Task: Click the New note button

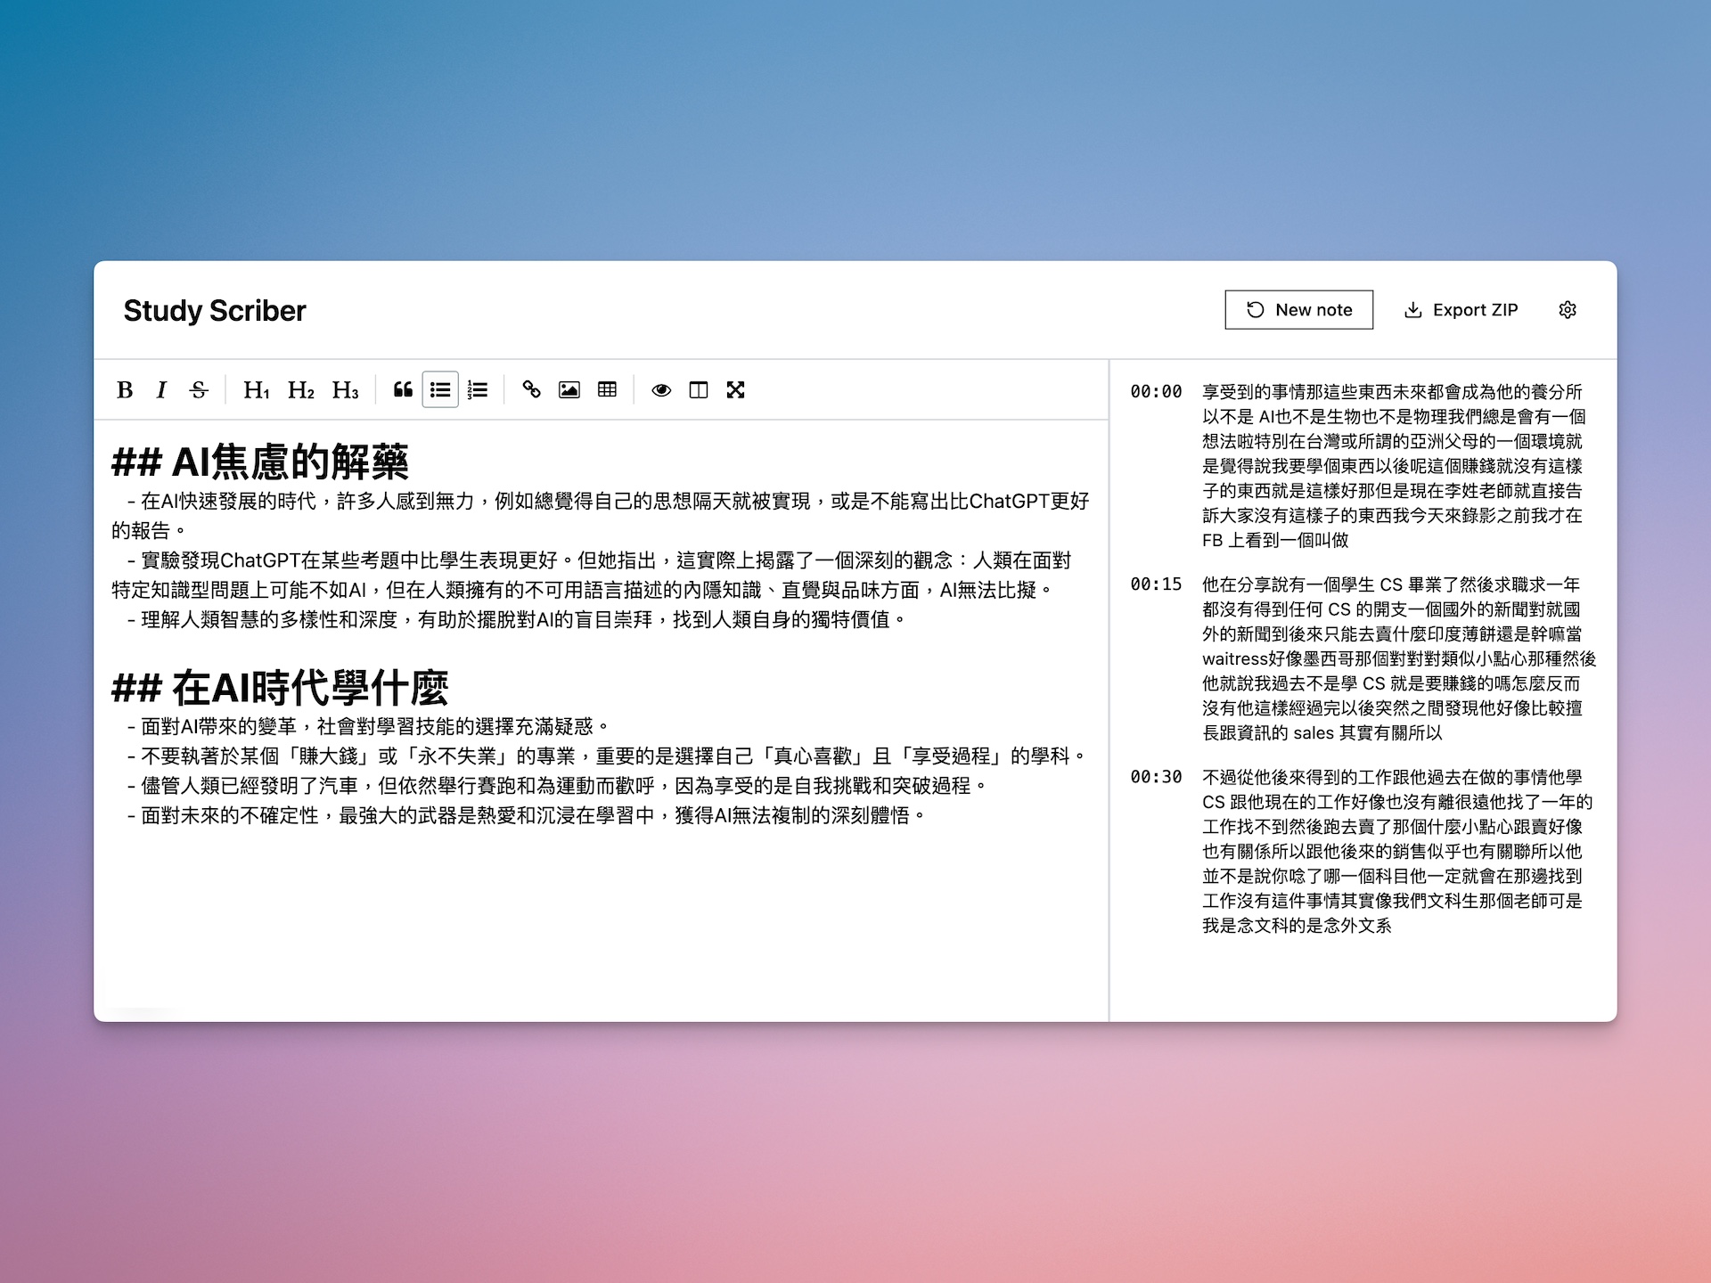Action: click(x=1298, y=310)
